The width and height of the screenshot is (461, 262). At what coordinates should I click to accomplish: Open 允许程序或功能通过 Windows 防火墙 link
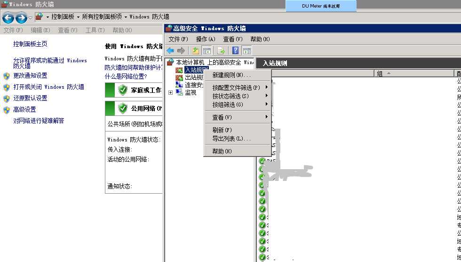pyautogui.click(x=50, y=63)
